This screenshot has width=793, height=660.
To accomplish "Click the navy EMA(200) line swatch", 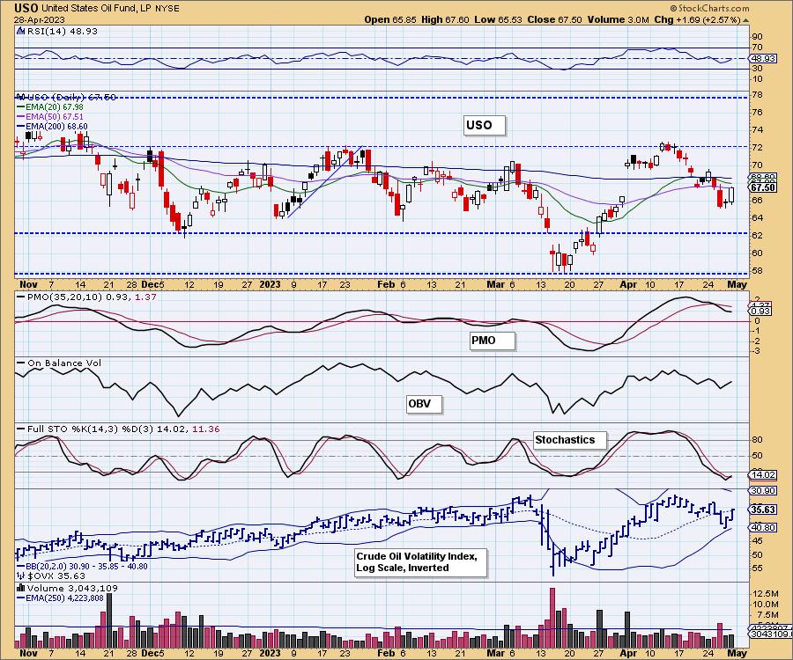I will 21,126.
